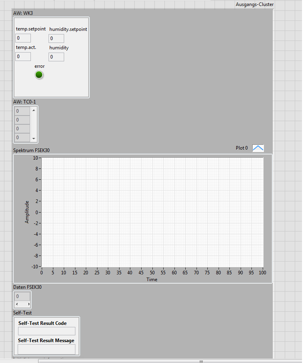Toggle the green error LED indicator
The height and width of the screenshot is (363, 304).
click(39, 75)
